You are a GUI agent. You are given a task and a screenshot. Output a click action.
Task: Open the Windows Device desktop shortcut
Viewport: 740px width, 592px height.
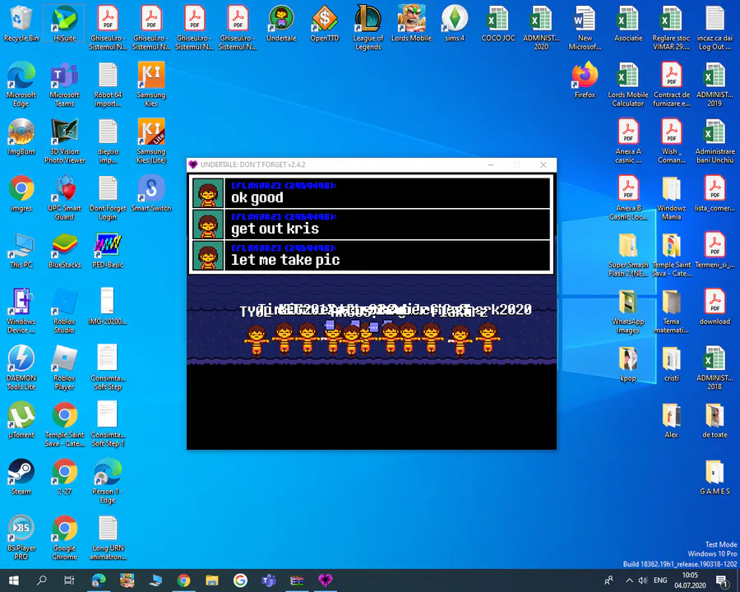[21, 311]
